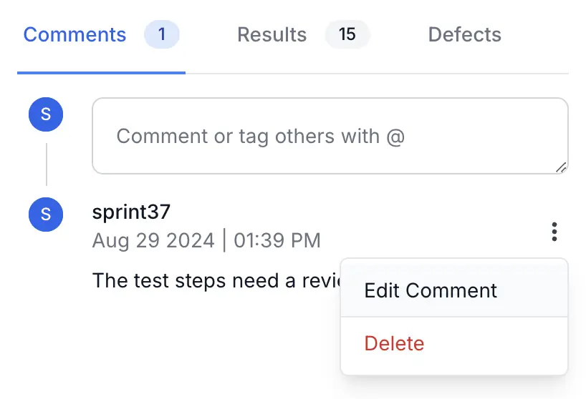Viewport: 586px width, 399px height.
Task: Go to the Defects tab
Action: pyautogui.click(x=464, y=34)
